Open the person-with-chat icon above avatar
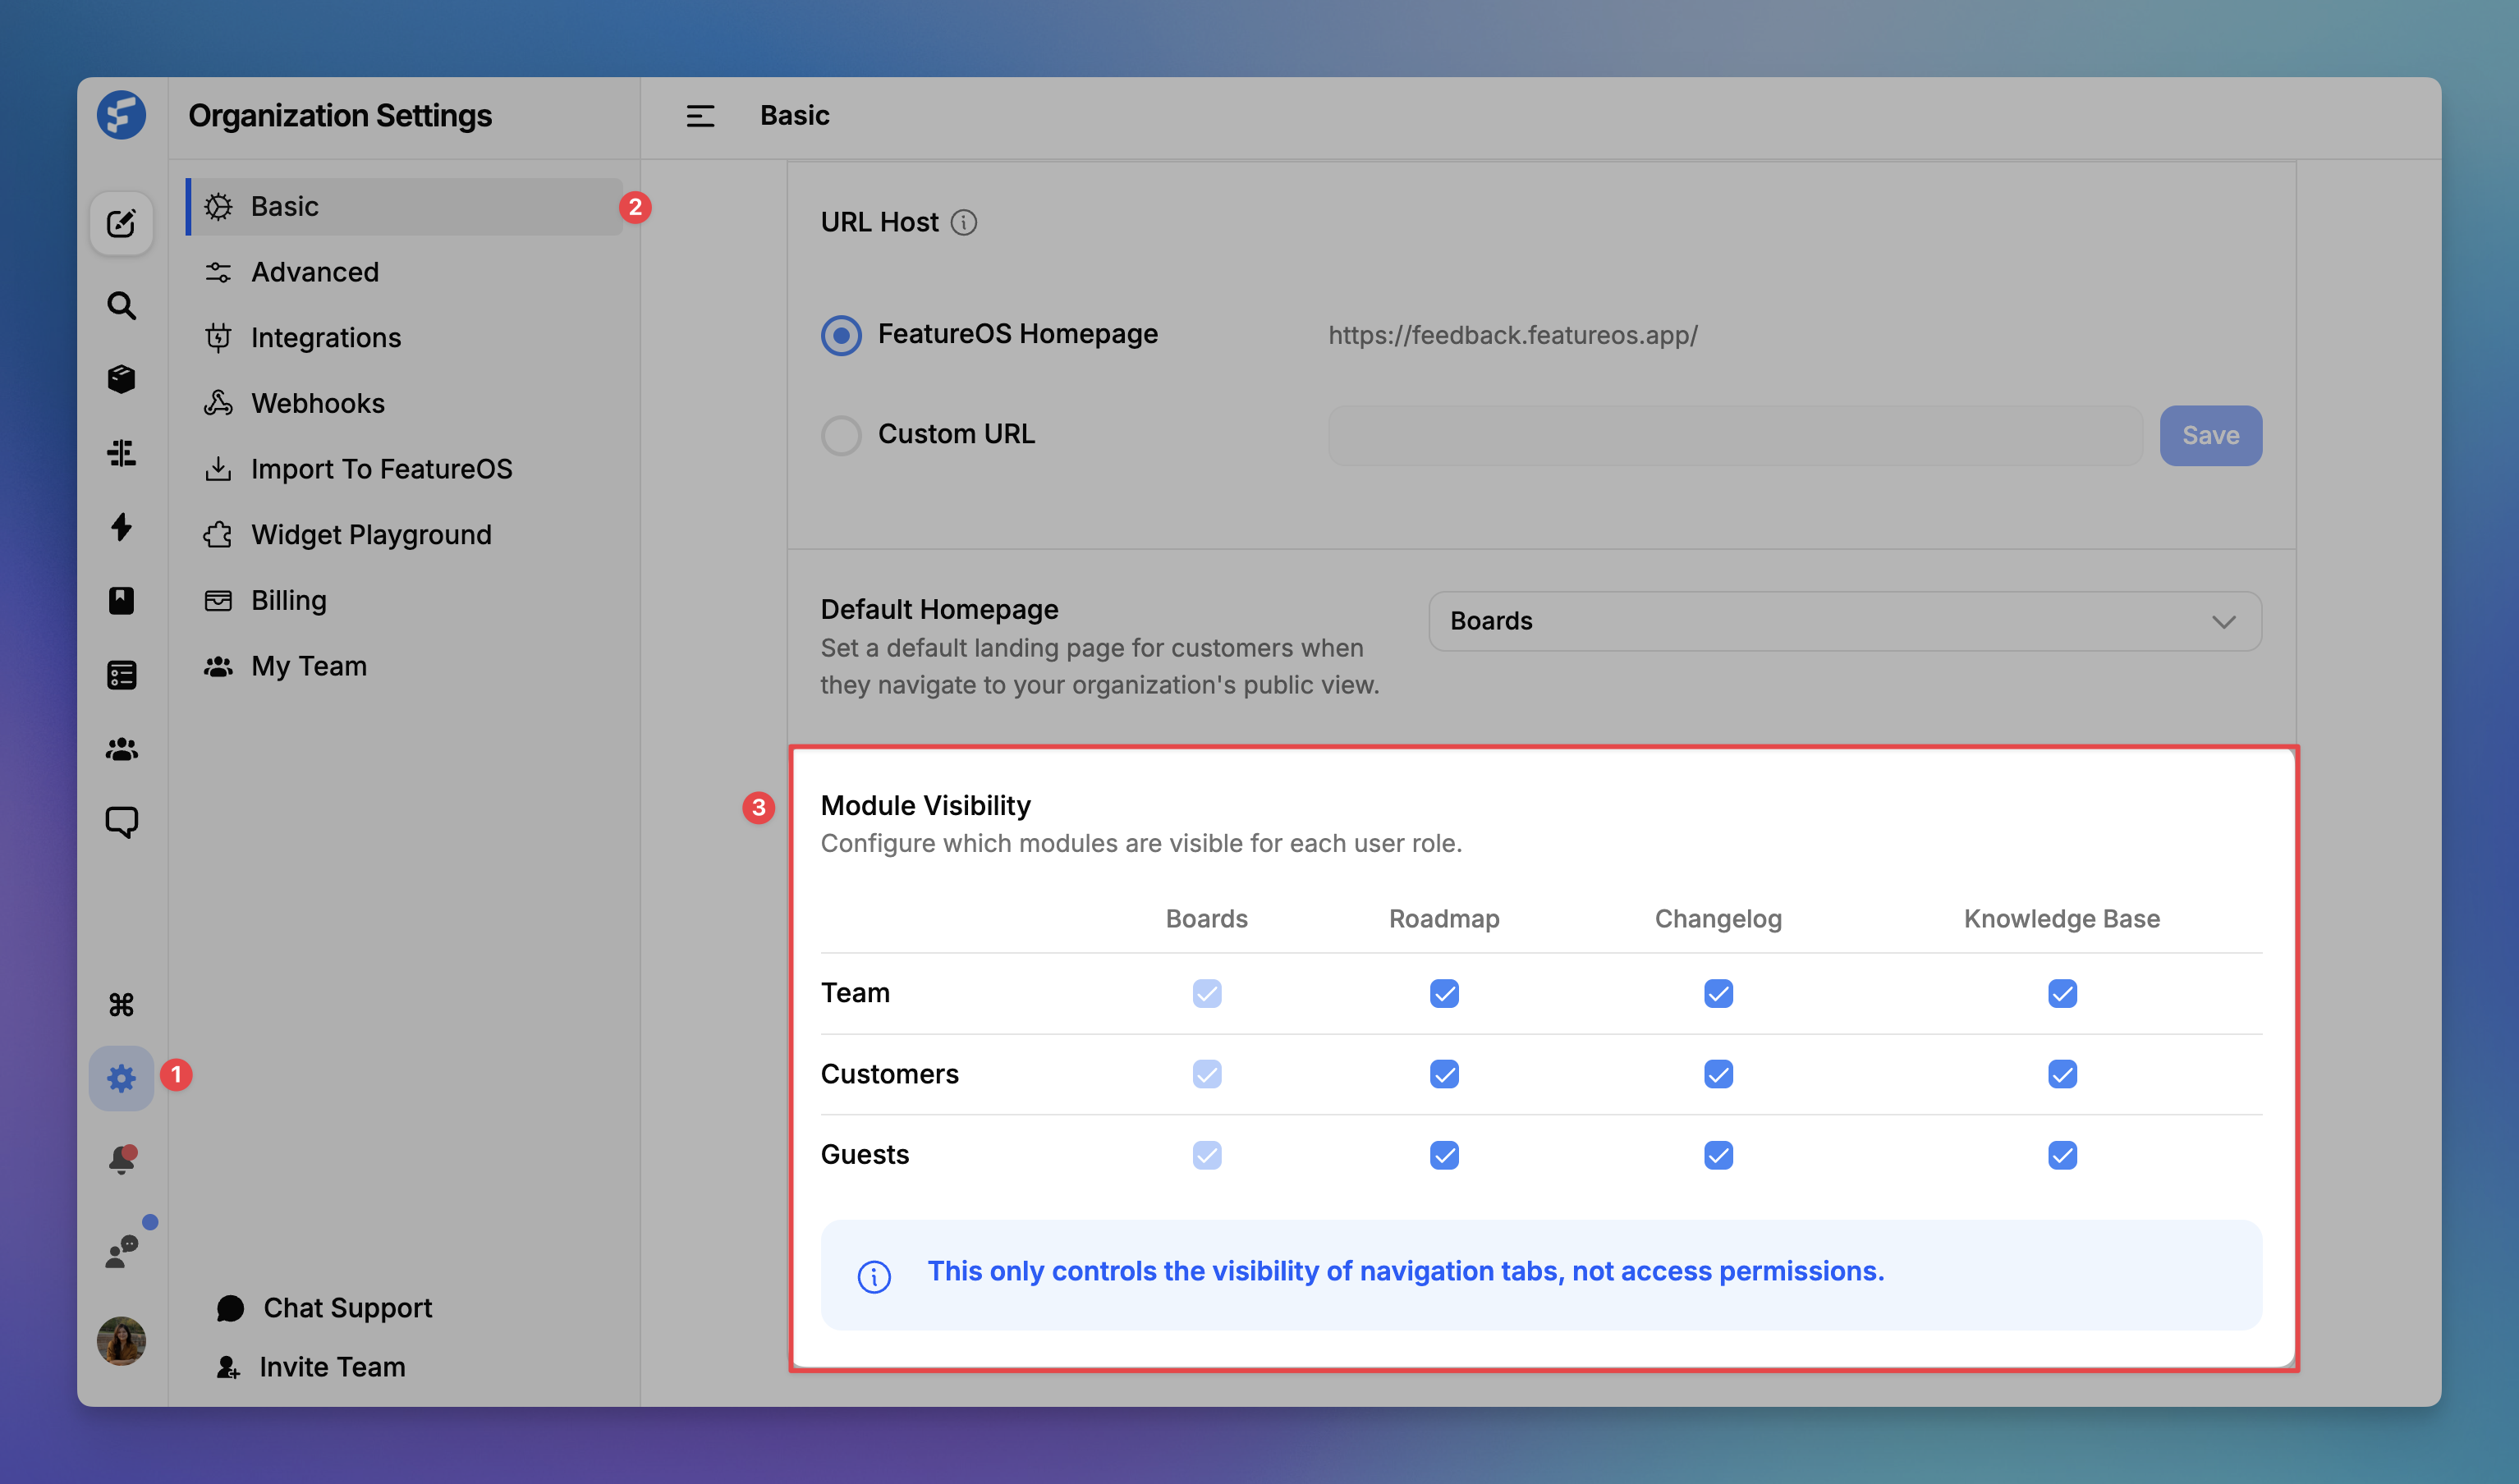Screen dimensions: 2519x1484 pyautogui.click(x=123, y=1250)
